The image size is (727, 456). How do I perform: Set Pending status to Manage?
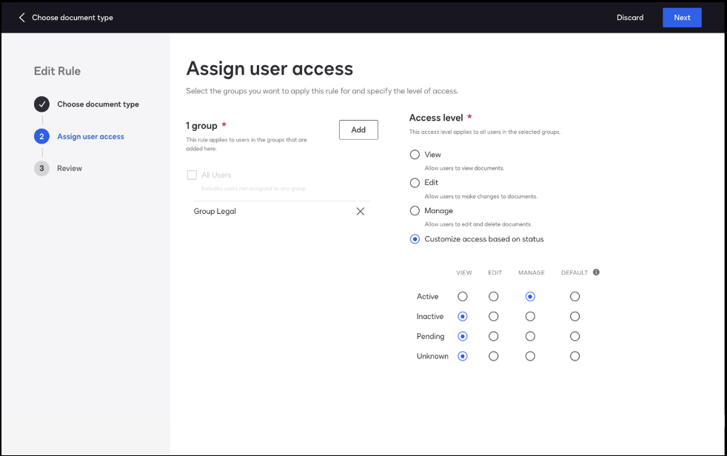tap(530, 336)
